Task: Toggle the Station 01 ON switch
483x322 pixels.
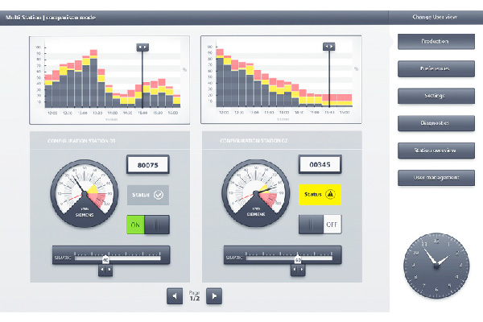Action: [148, 225]
